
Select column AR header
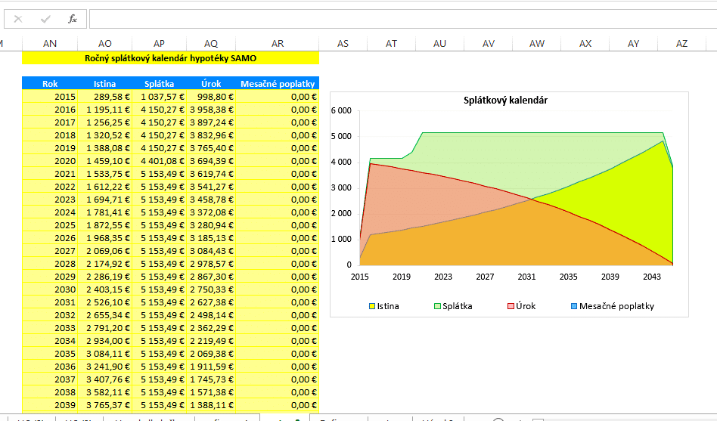(277, 43)
